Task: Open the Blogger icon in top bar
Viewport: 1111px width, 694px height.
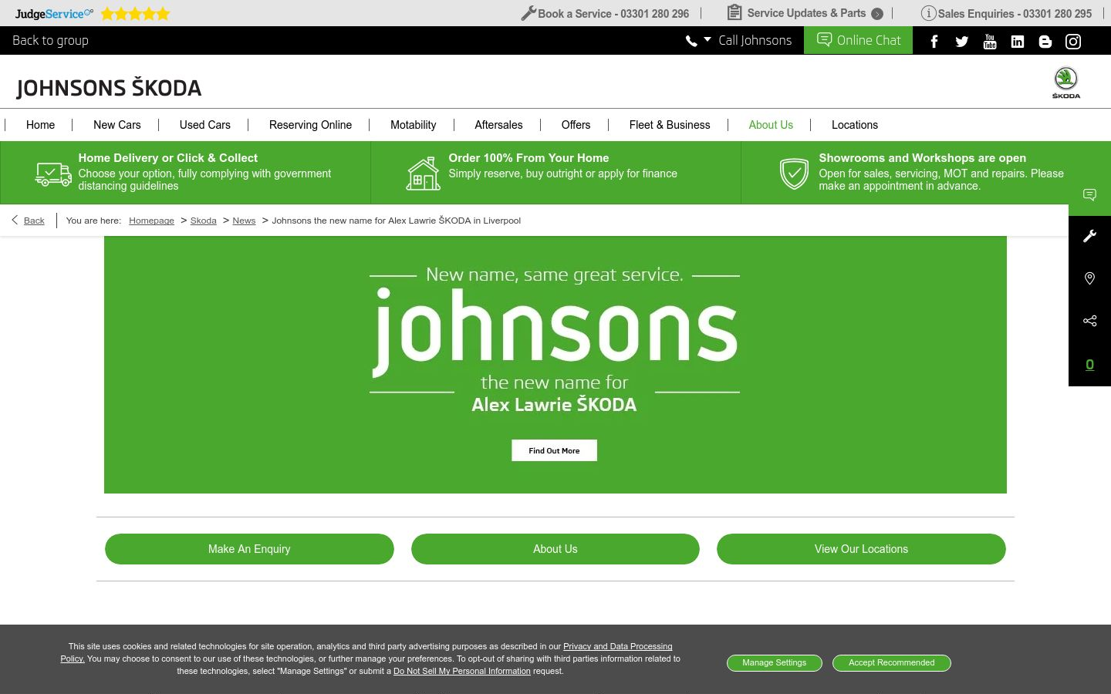Action: click(x=1045, y=42)
